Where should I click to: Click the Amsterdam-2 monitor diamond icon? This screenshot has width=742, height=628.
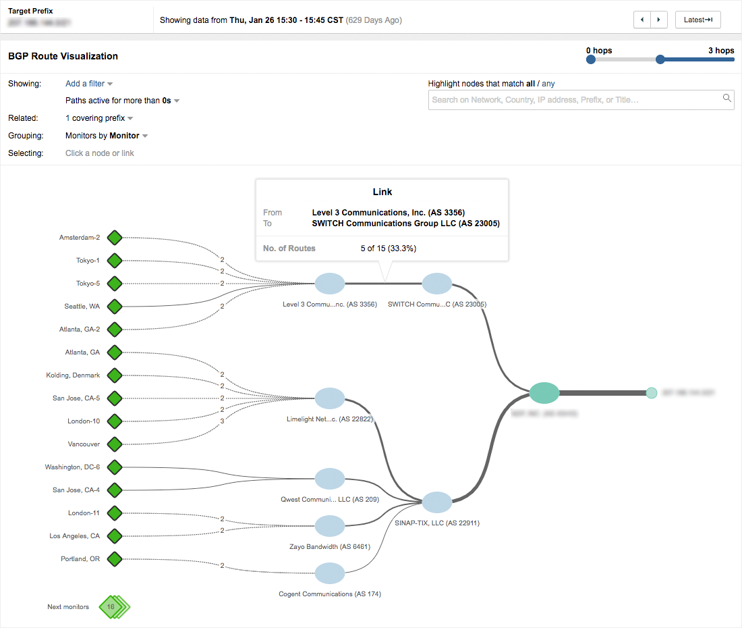(x=115, y=238)
